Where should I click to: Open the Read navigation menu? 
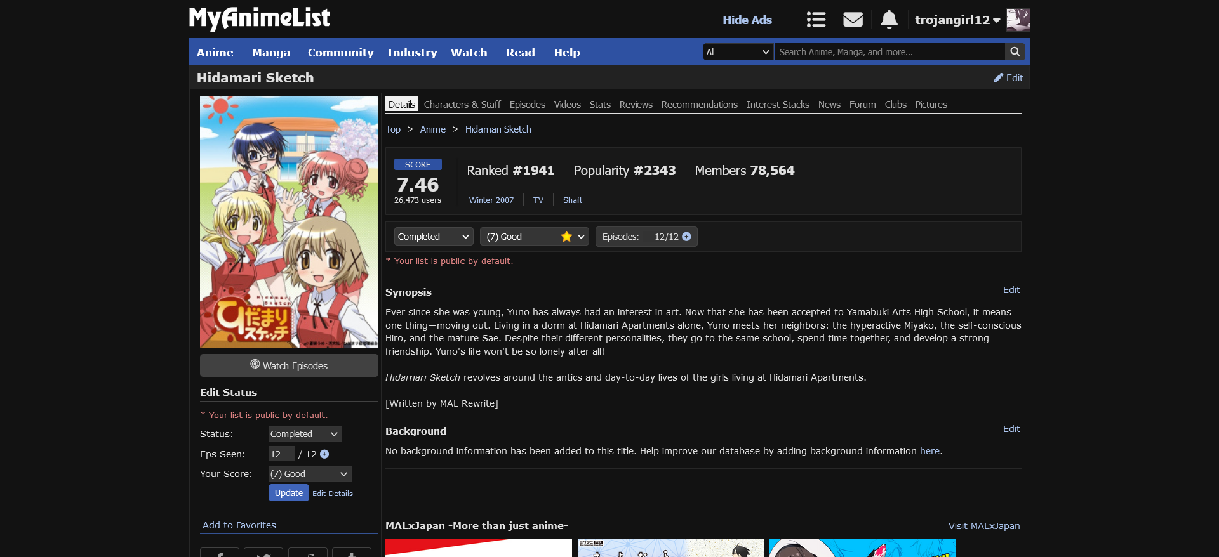[x=521, y=53]
